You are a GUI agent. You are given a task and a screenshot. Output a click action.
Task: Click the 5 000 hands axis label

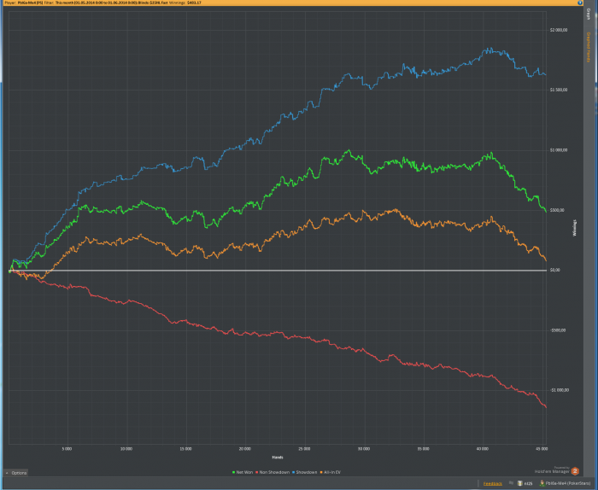tap(67, 449)
